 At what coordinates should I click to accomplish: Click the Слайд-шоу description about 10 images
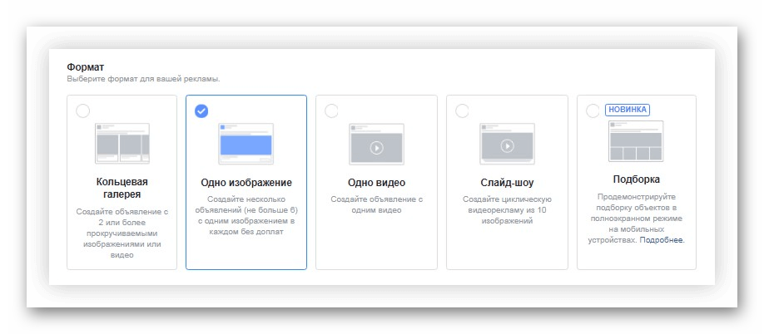click(x=507, y=211)
